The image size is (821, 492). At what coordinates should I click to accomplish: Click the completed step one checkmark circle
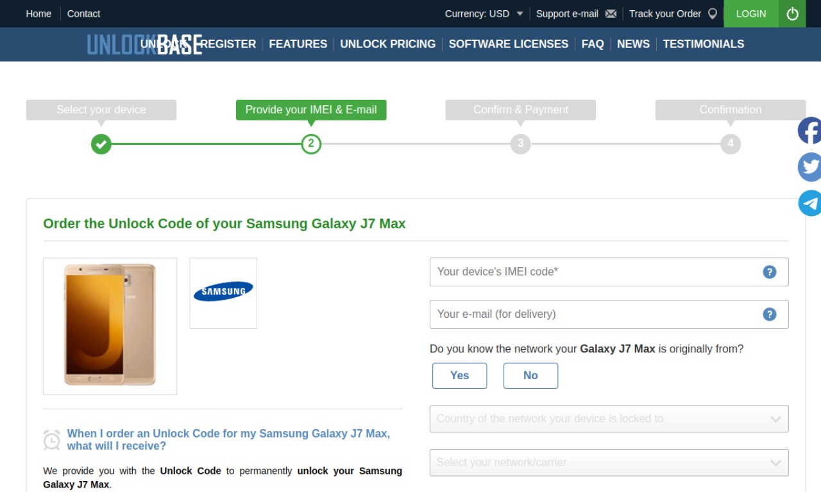[101, 143]
